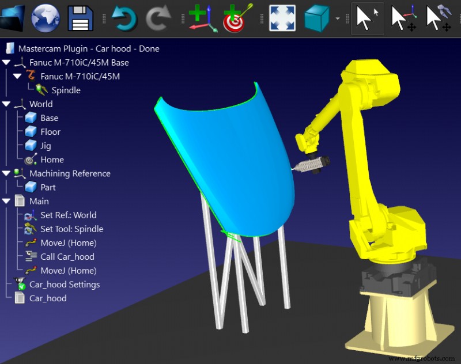Select the Call Car_hood instruction
The image size is (461, 364).
tap(66, 256)
